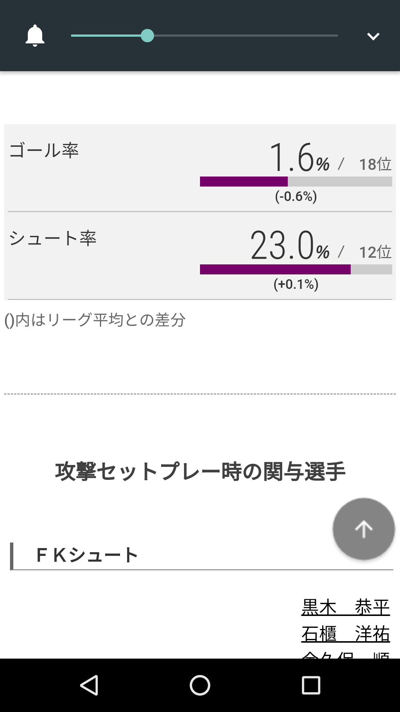Screen dimensions: 400x712
Task: Click the FKシュート section header
Action: click(x=87, y=555)
